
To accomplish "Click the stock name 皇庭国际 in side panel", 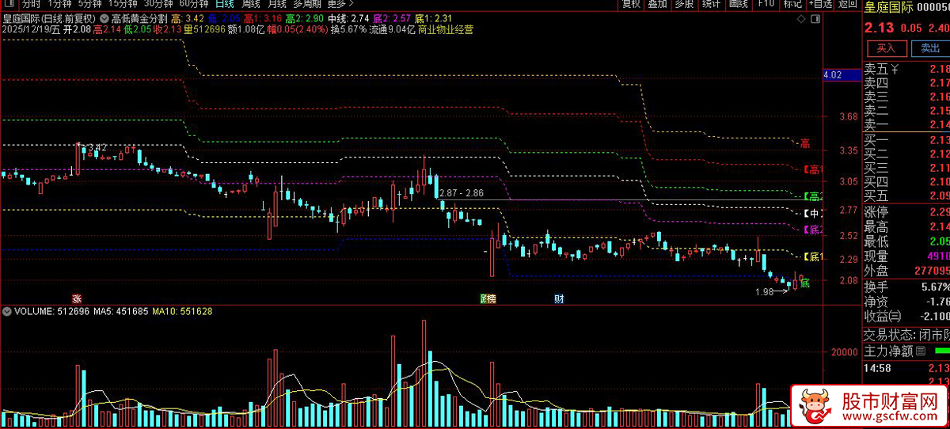I will coord(888,8).
